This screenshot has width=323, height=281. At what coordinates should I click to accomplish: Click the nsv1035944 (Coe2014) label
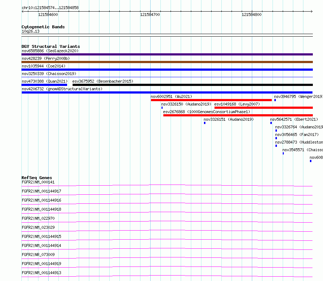click(x=44, y=66)
